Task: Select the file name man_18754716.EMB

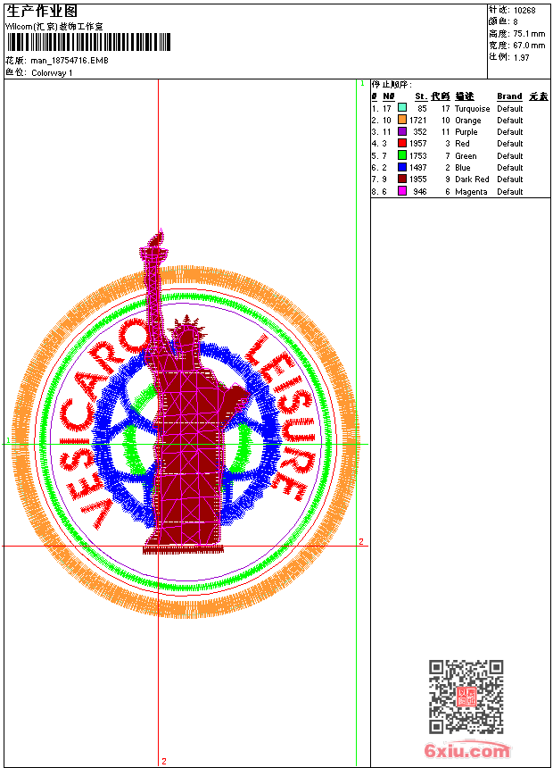Action: pos(70,61)
